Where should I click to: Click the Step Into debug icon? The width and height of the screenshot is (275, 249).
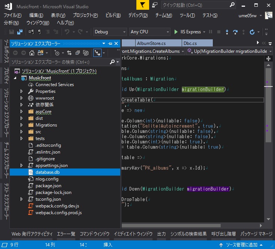[x=227, y=32]
